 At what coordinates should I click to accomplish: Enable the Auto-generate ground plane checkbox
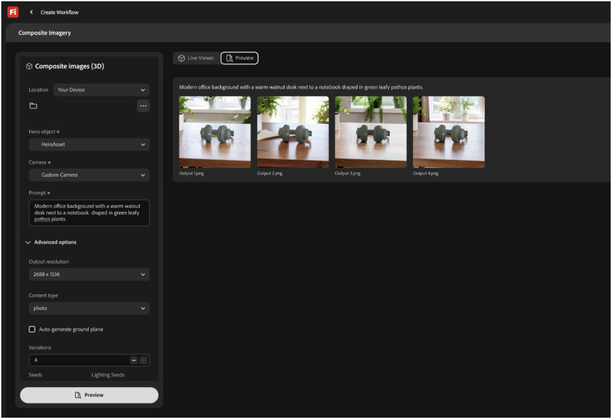pyautogui.click(x=32, y=329)
